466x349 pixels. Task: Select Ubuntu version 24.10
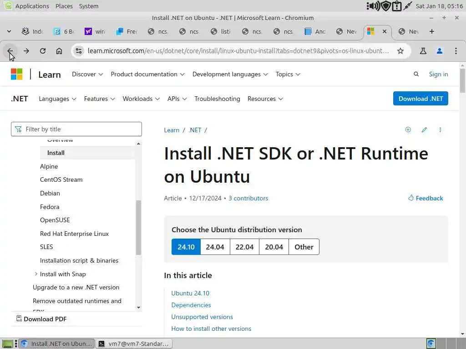186,247
